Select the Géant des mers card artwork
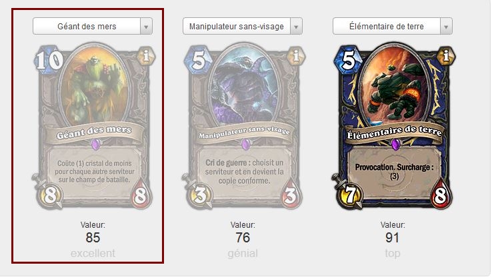Screen dimensions: 492x277 point(95,85)
